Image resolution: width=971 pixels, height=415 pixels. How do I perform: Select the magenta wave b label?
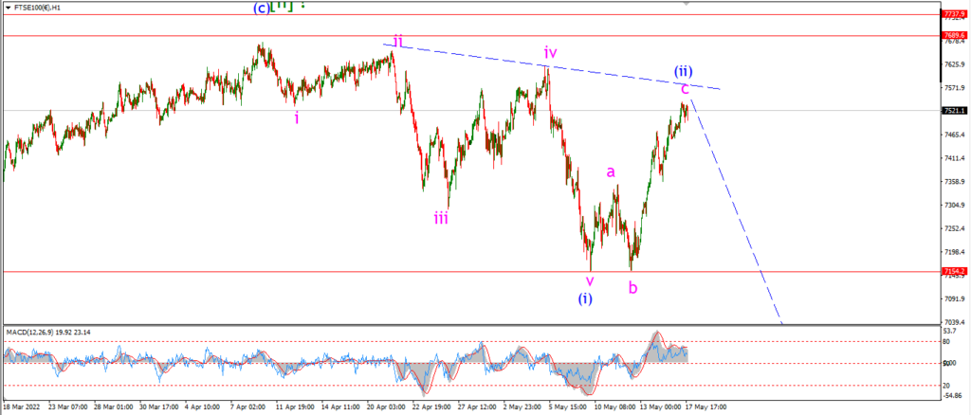point(632,287)
